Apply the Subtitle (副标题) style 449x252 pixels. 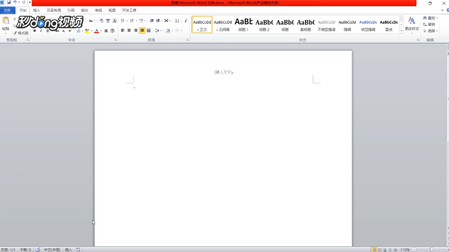click(305, 25)
